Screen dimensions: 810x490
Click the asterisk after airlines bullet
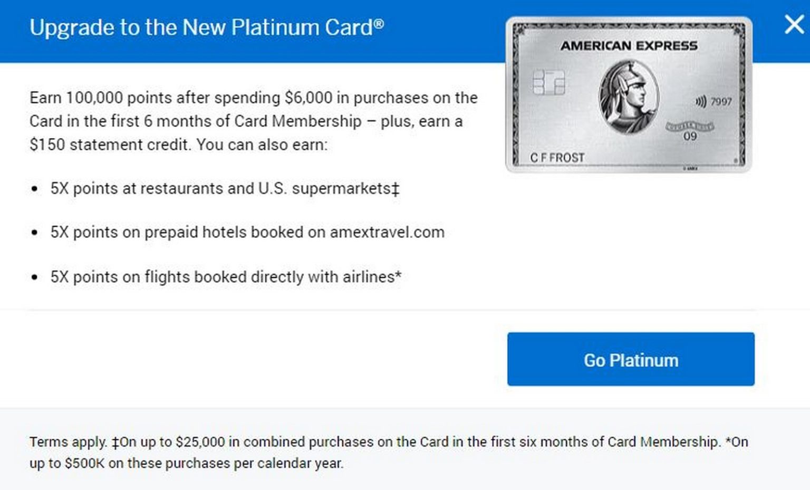pyautogui.click(x=399, y=275)
